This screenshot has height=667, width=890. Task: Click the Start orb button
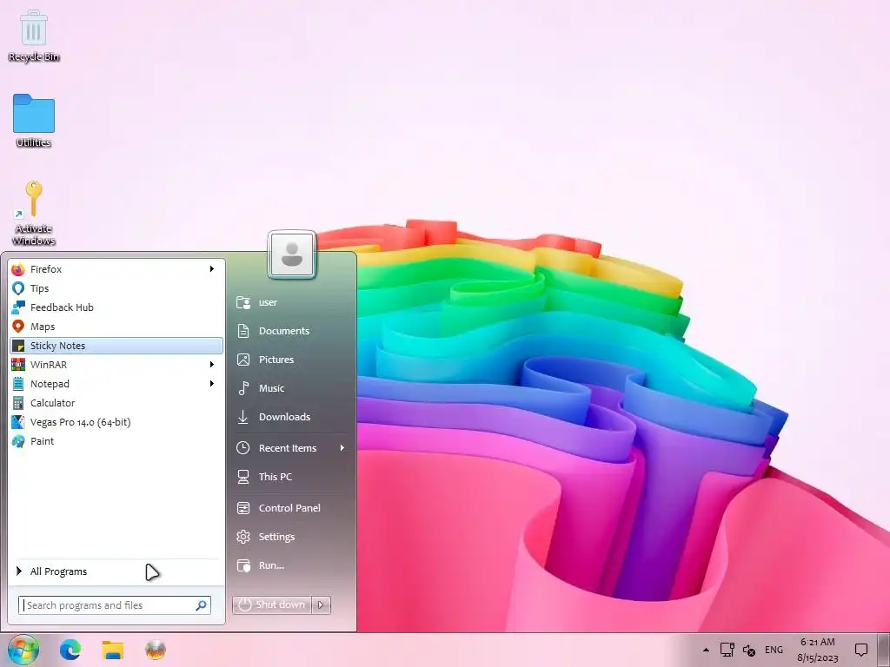click(x=23, y=650)
